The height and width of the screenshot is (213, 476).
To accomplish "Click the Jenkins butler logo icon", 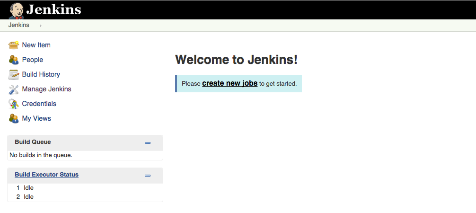I will point(17,10).
